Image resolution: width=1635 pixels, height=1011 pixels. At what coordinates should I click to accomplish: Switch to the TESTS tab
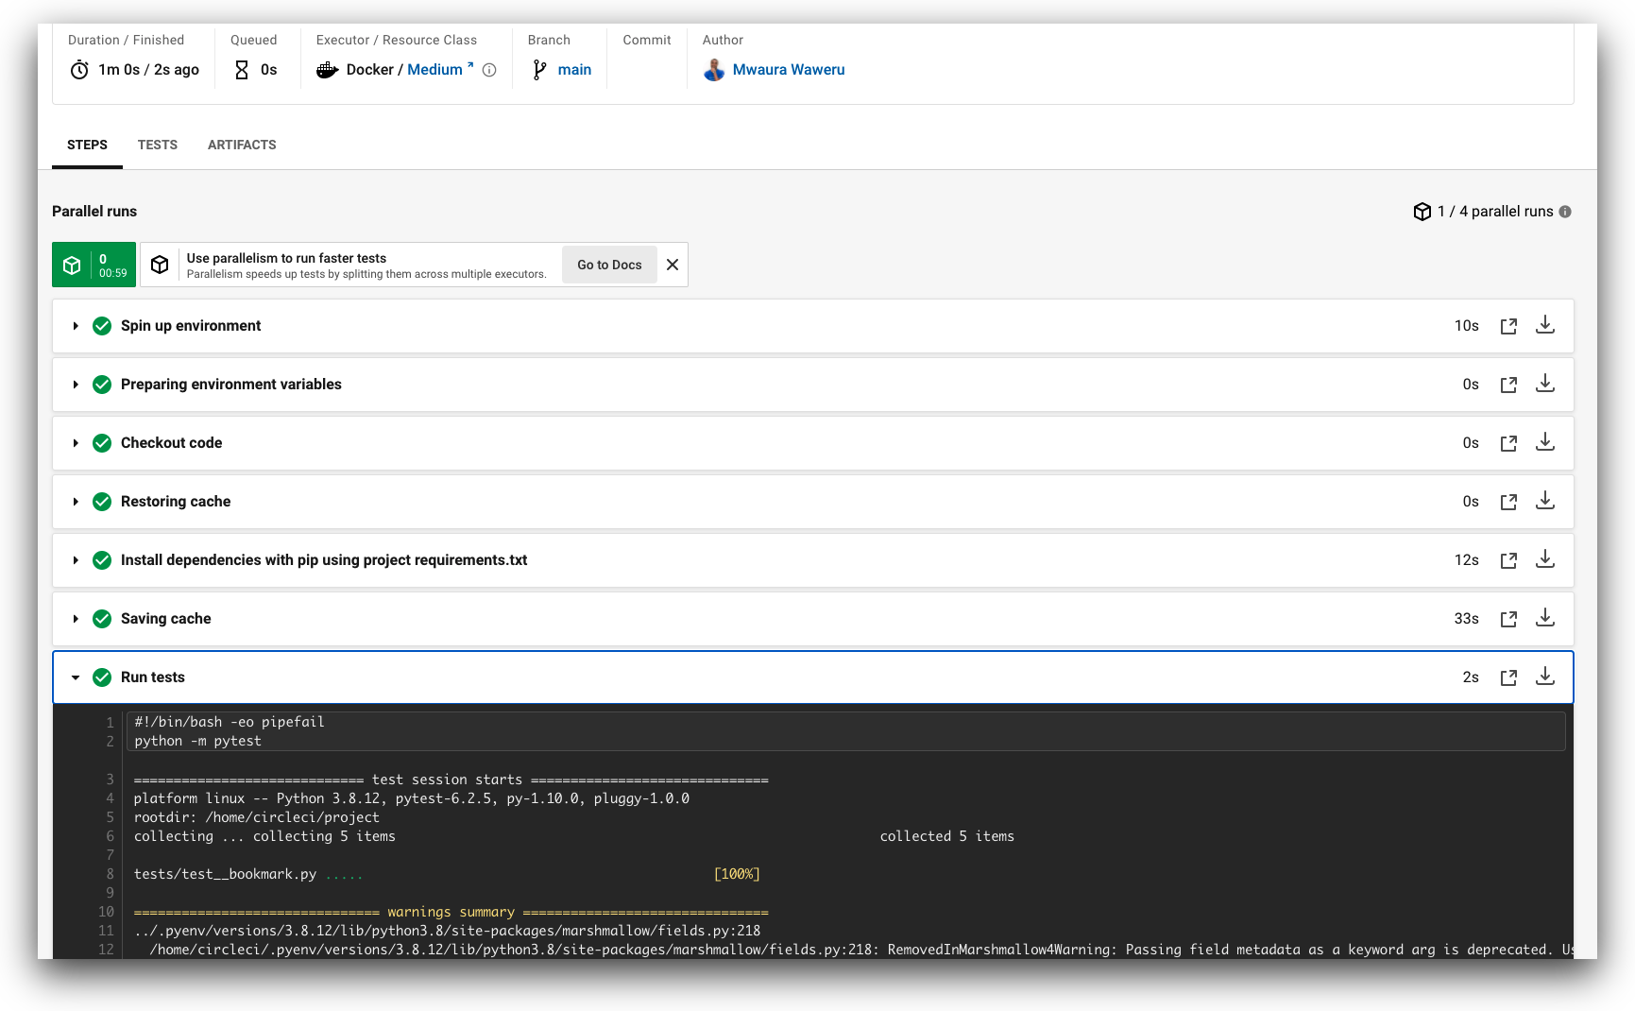[157, 145]
